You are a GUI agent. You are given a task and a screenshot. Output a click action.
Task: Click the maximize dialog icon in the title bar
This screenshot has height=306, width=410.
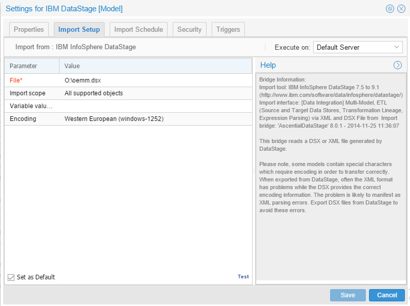[x=390, y=9]
